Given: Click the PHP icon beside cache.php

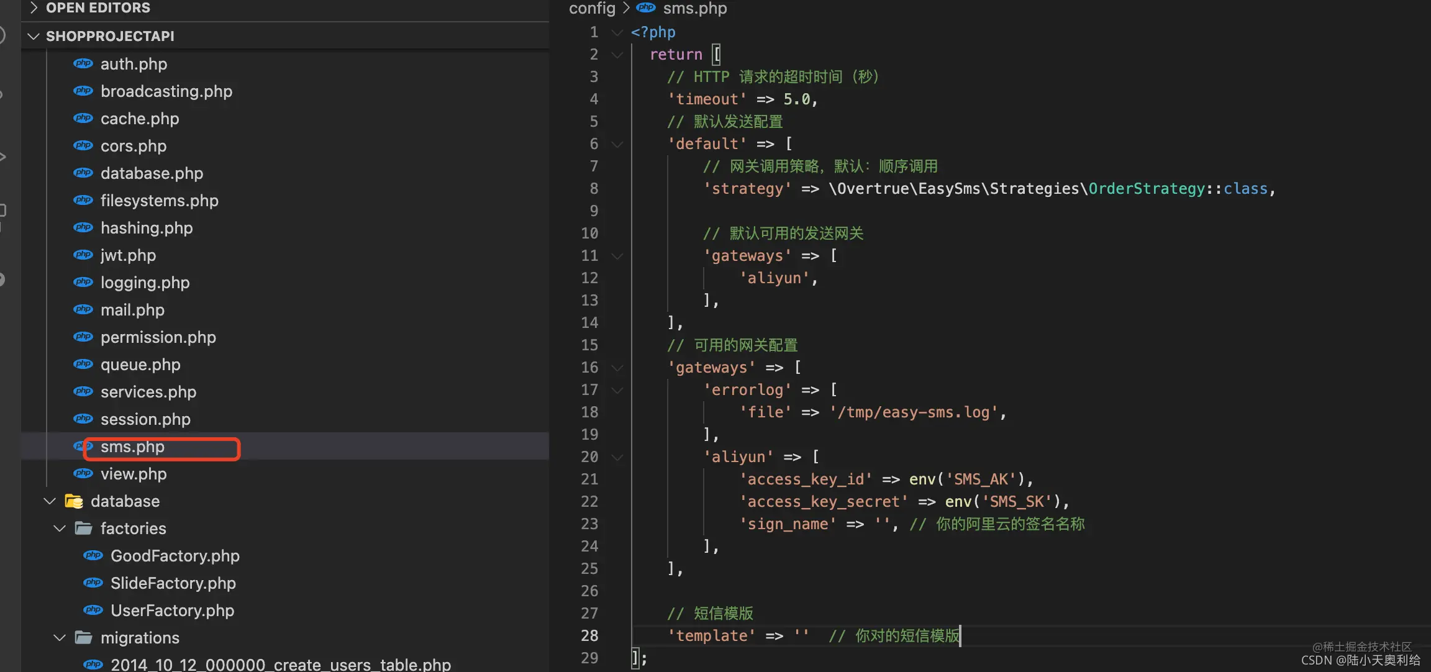Looking at the screenshot, I should click(83, 119).
